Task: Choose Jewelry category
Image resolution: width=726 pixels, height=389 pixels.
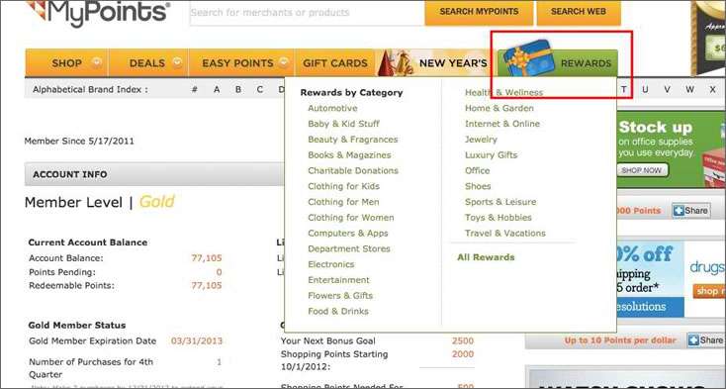Action: [481, 140]
